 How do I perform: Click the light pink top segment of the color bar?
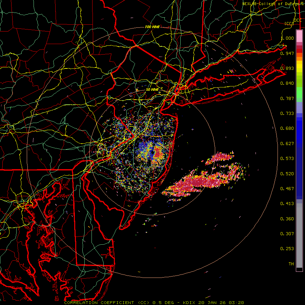point(299,36)
